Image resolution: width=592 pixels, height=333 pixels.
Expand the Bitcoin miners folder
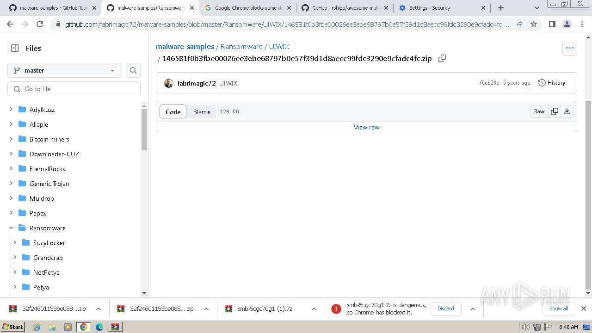click(x=11, y=139)
